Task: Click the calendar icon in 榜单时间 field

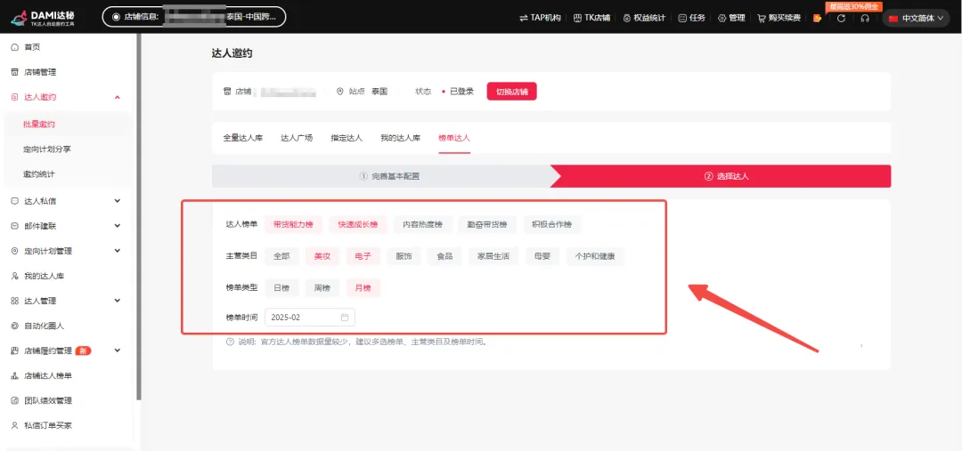Action: [x=345, y=318]
